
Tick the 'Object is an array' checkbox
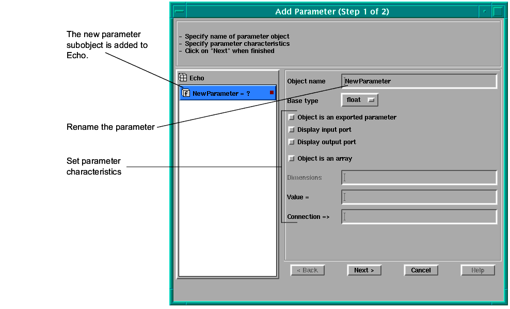(x=292, y=159)
